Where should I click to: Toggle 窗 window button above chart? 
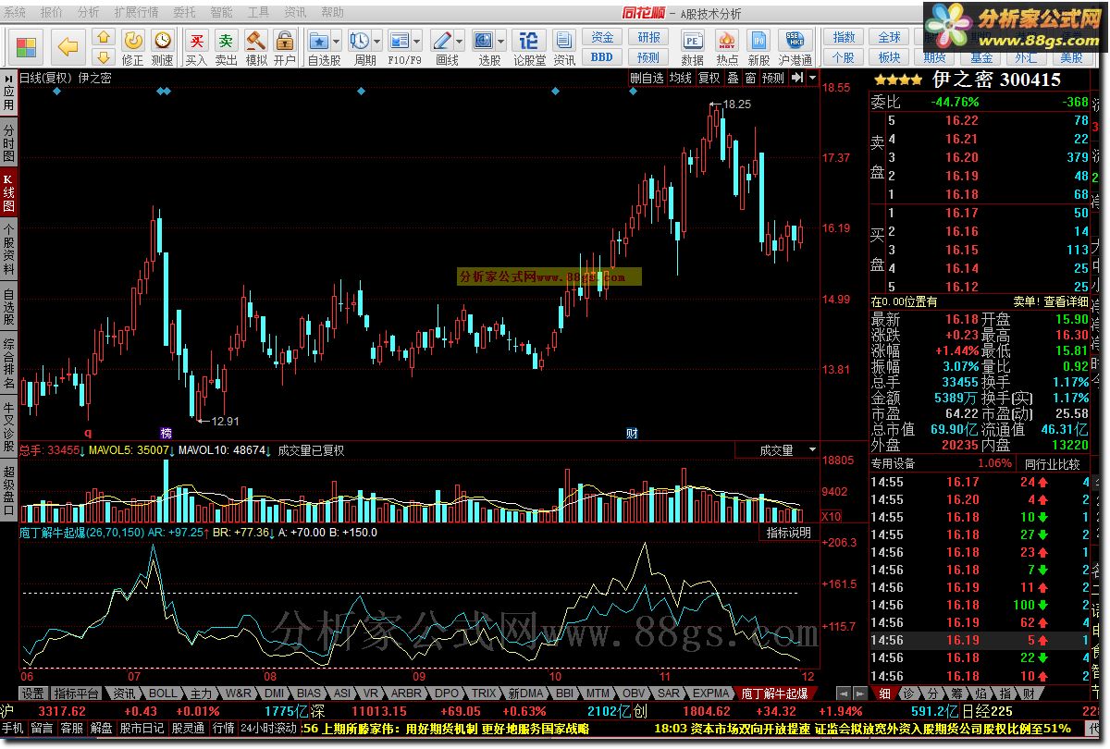(749, 79)
